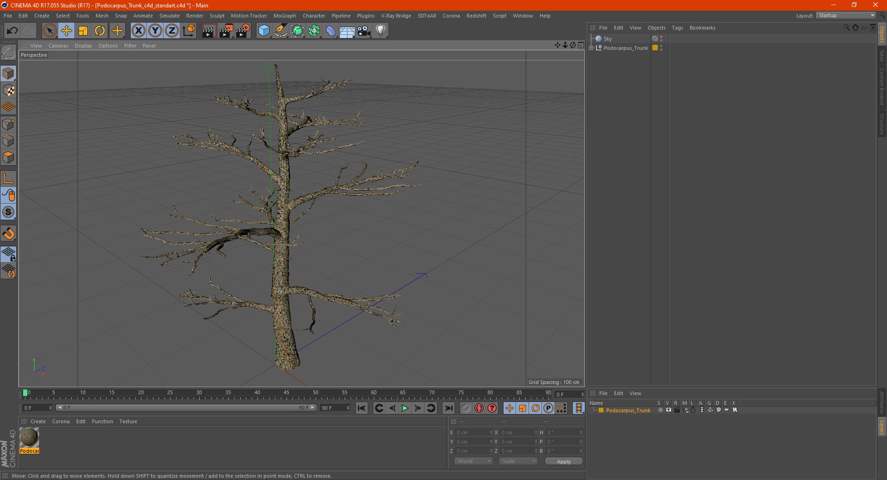This screenshot has width=887, height=480.
Task: Open World coordinate dropdown
Action: pyautogui.click(x=474, y=461)
